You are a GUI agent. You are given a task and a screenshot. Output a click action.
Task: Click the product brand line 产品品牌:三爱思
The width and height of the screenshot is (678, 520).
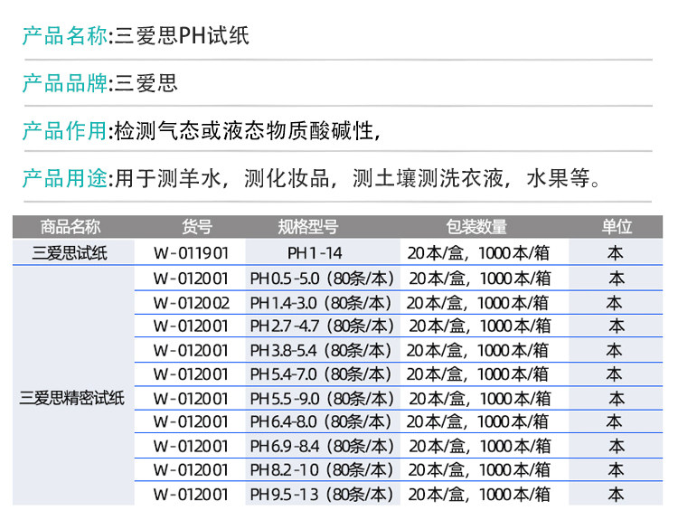[99, 83]
